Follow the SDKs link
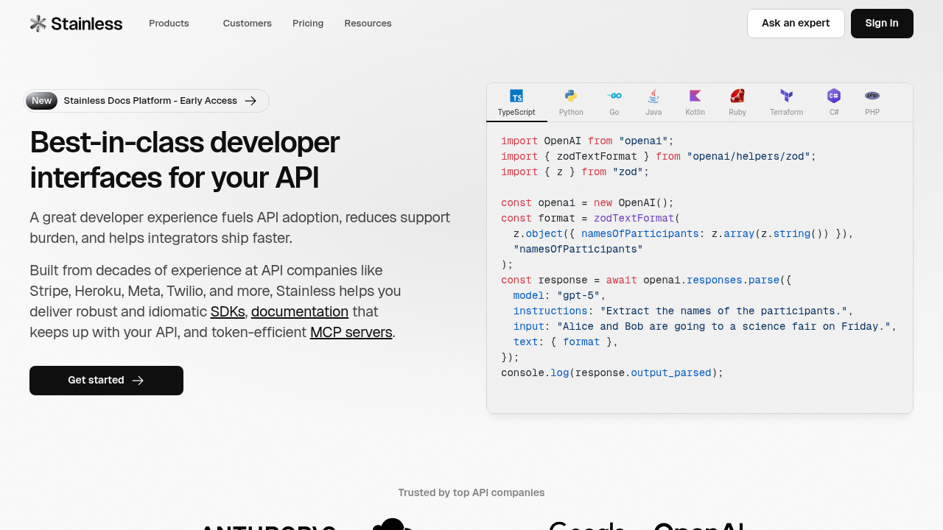943x530 pixels. pos(228,311)
